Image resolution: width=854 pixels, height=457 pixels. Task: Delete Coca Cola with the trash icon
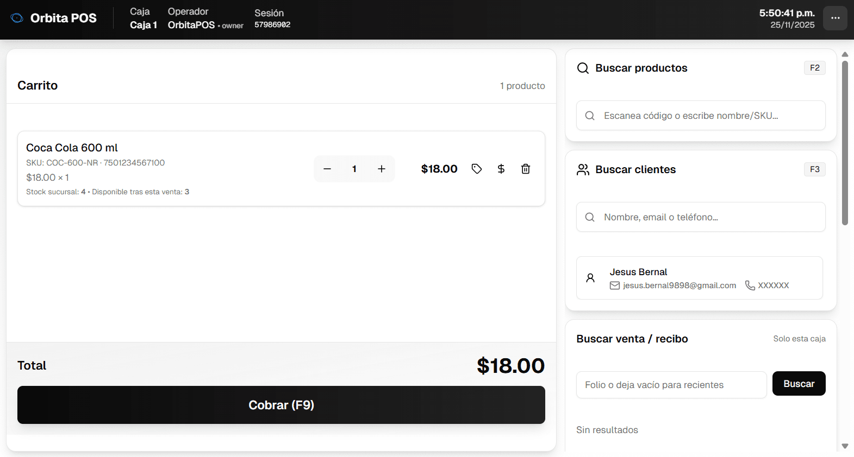(x=526, y=169)
